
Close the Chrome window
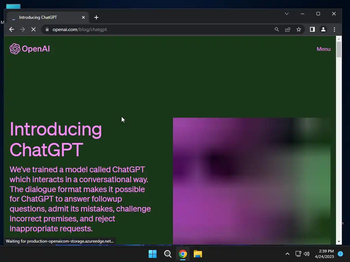tap(334, 14)
